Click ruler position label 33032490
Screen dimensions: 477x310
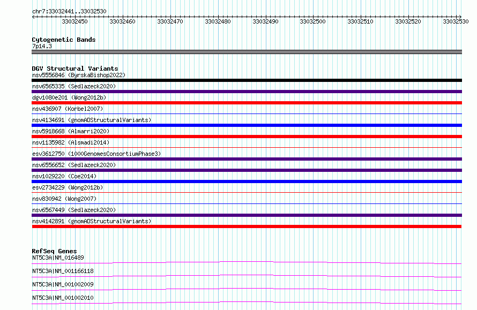(x=266, y=21)
